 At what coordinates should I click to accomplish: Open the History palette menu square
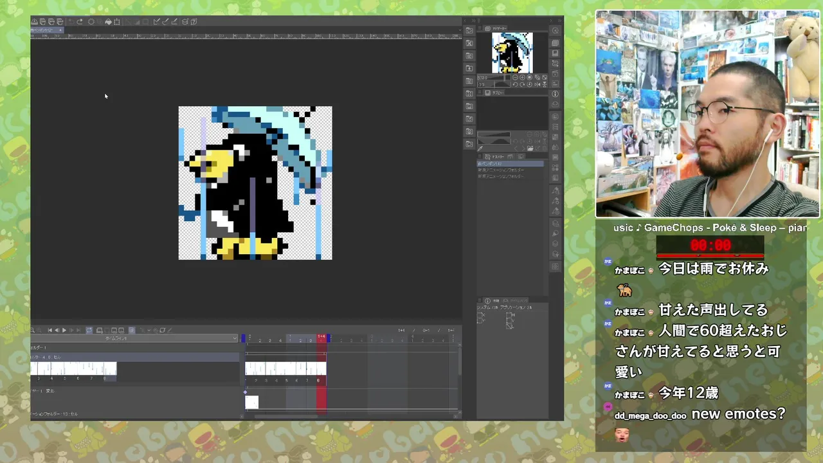(x=480, y=156)
